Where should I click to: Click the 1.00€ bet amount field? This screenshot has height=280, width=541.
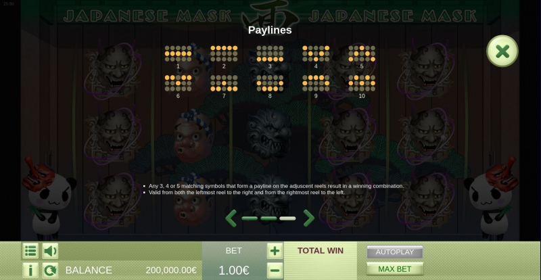(234, 271)
